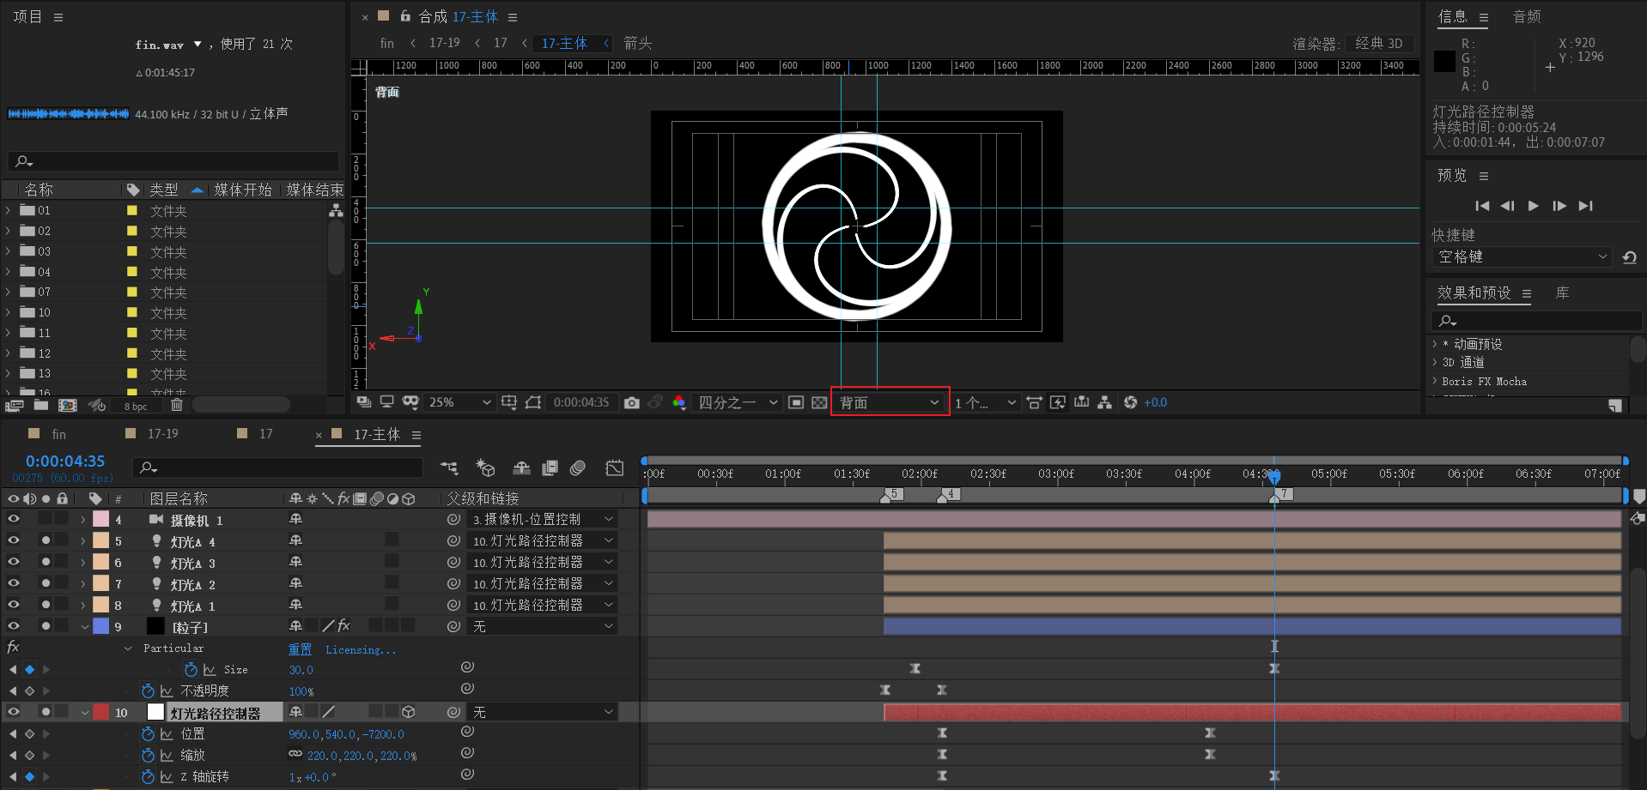Switch to the 17-19 timeline tab
Image resolution: width=1647 pixels, height=790 pixels.
(163, 434)
